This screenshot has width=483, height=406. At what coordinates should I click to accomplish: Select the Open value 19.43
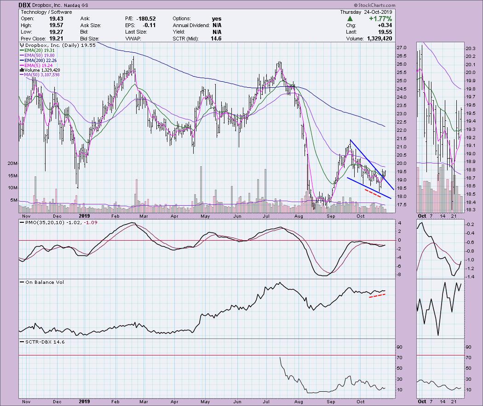pyautogui.click(x=56, y=19)
